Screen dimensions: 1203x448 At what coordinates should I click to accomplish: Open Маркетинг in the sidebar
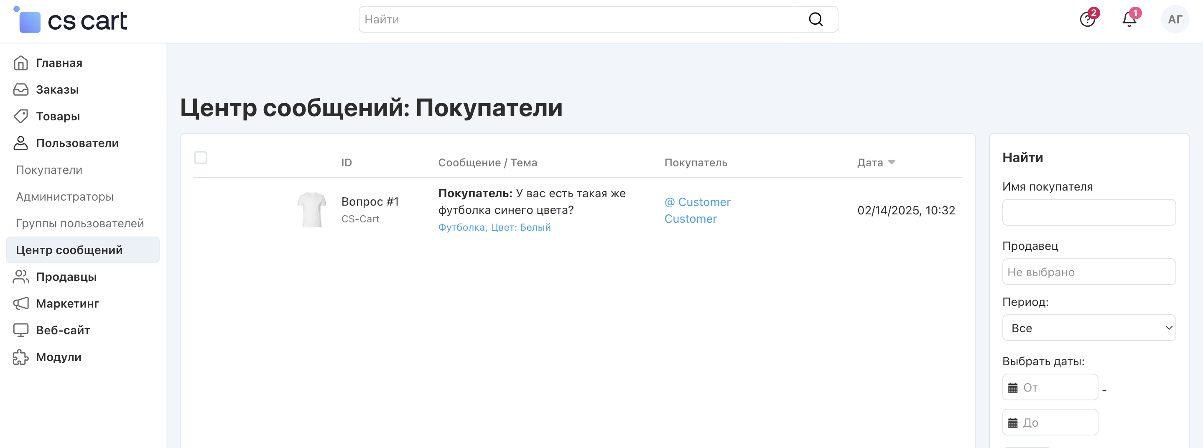(67, 304)
